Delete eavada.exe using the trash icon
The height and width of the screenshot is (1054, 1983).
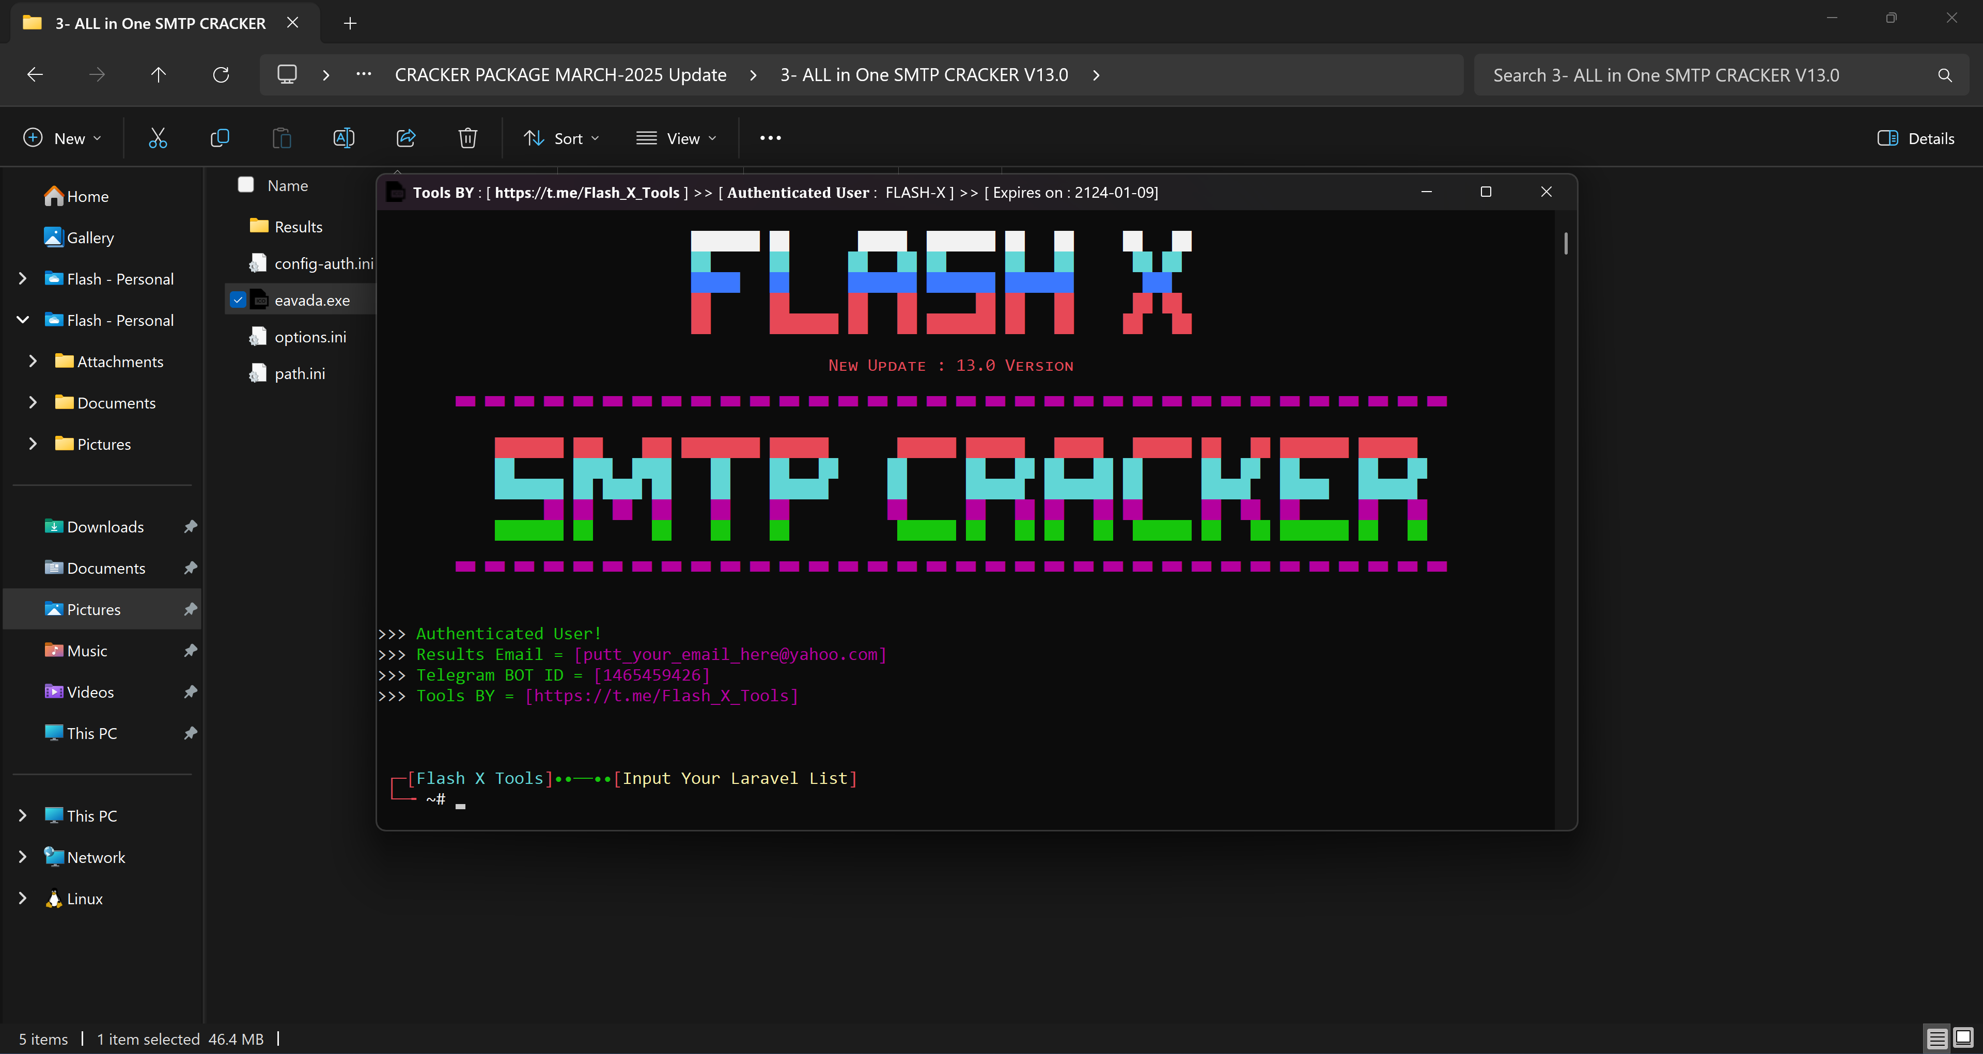[x=467, y=138]
